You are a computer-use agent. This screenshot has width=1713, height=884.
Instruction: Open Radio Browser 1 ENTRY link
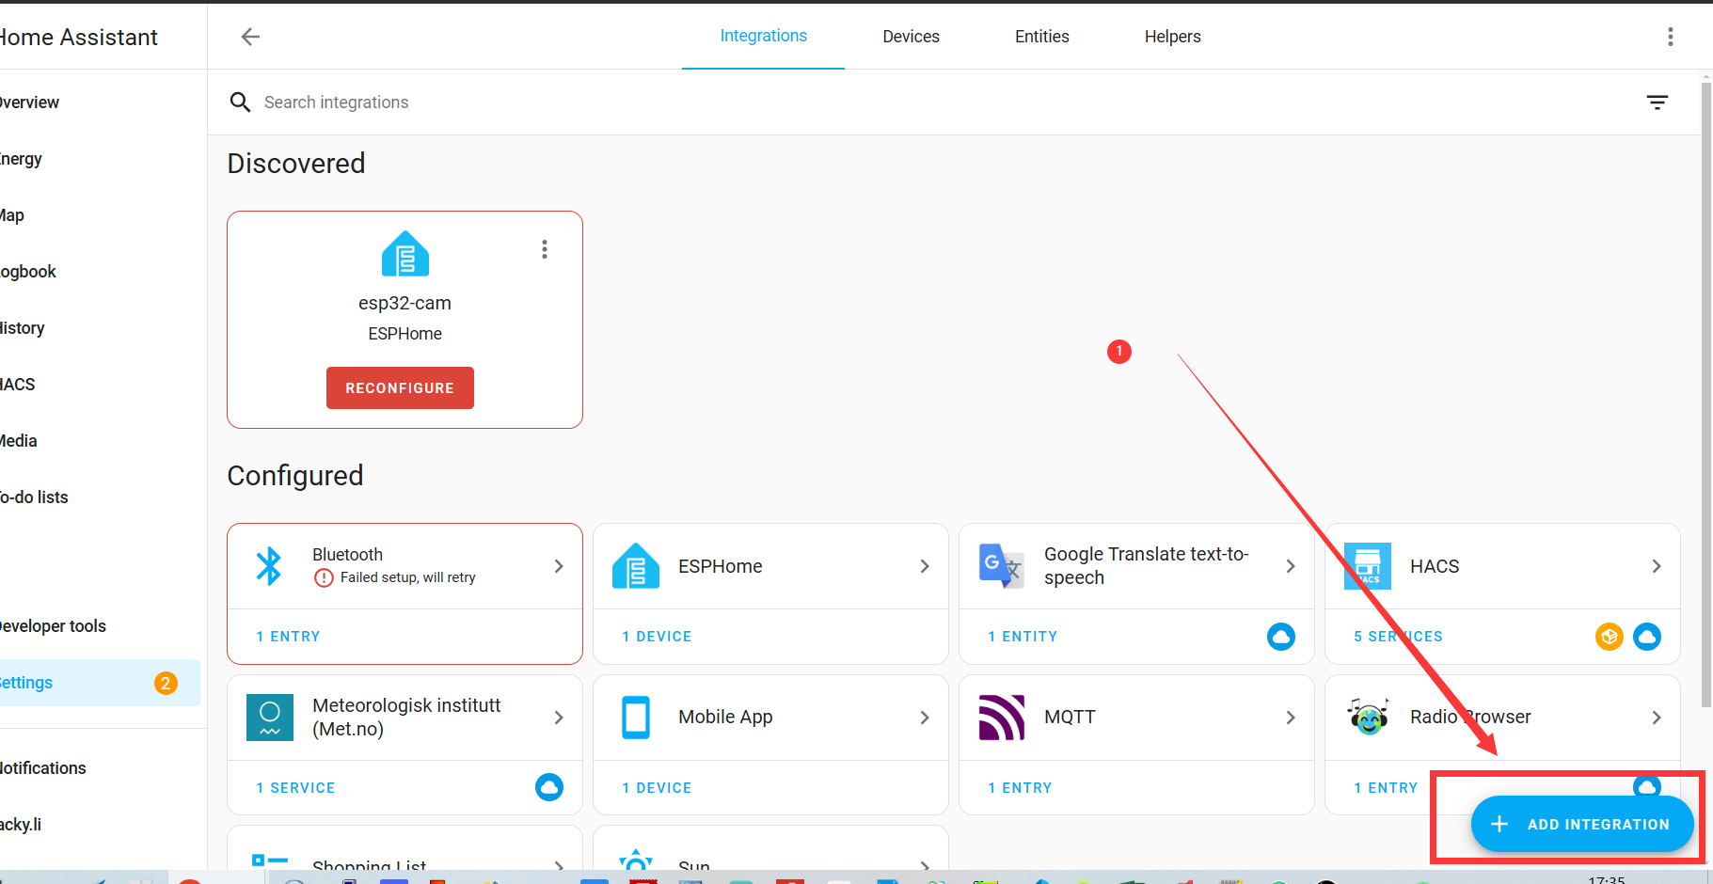point(1386,788)
